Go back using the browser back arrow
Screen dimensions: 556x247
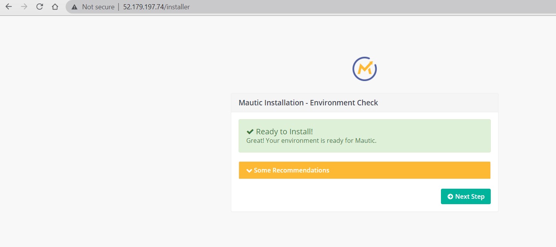8,7
